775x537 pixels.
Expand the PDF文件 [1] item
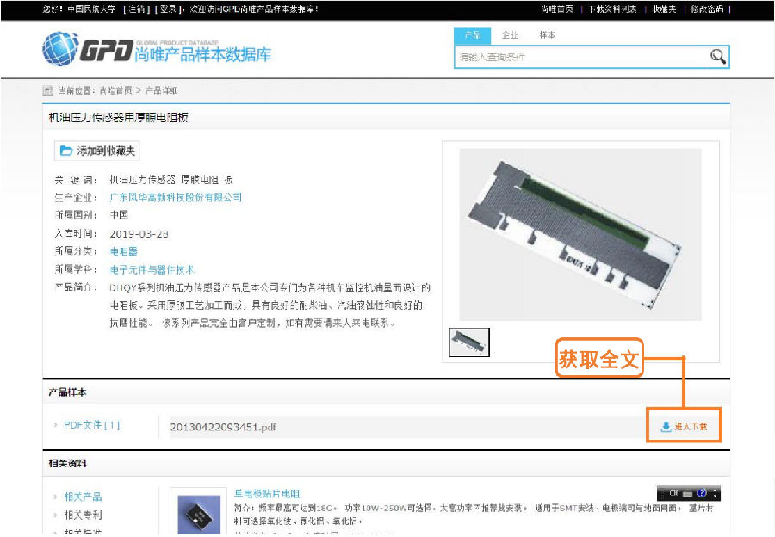90,425
